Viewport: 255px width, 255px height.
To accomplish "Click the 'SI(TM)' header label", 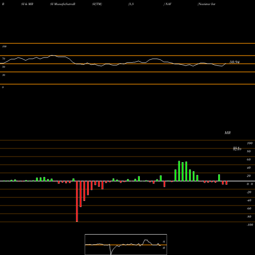I will [97, 4].
